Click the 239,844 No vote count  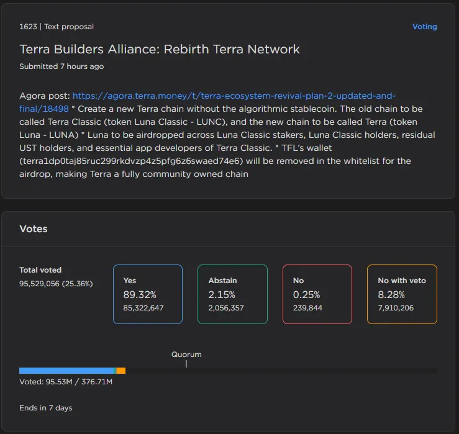307,308
